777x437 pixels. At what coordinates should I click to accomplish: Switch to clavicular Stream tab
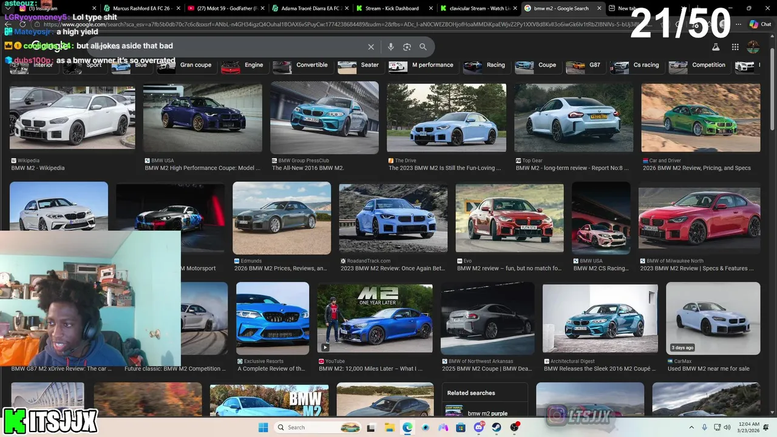479,8
